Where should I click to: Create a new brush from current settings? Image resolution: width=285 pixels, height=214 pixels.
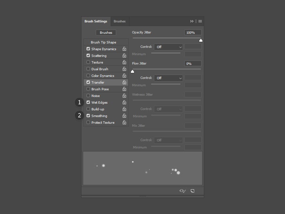click(x=192, y=191)
